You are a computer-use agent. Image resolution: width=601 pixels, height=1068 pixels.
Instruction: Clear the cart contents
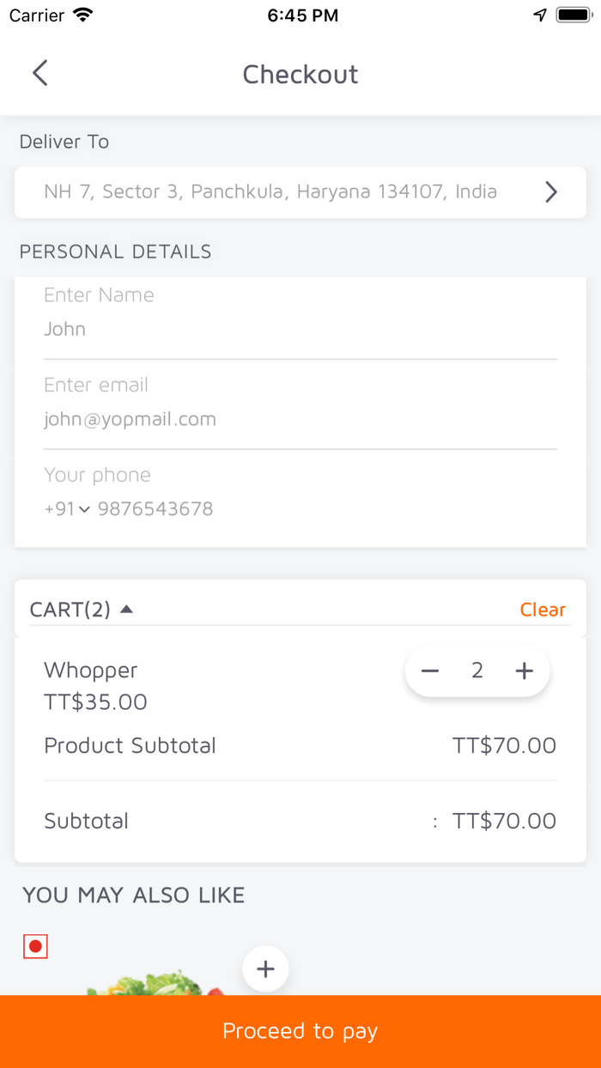pyautogui.click(x=543, y=610)
